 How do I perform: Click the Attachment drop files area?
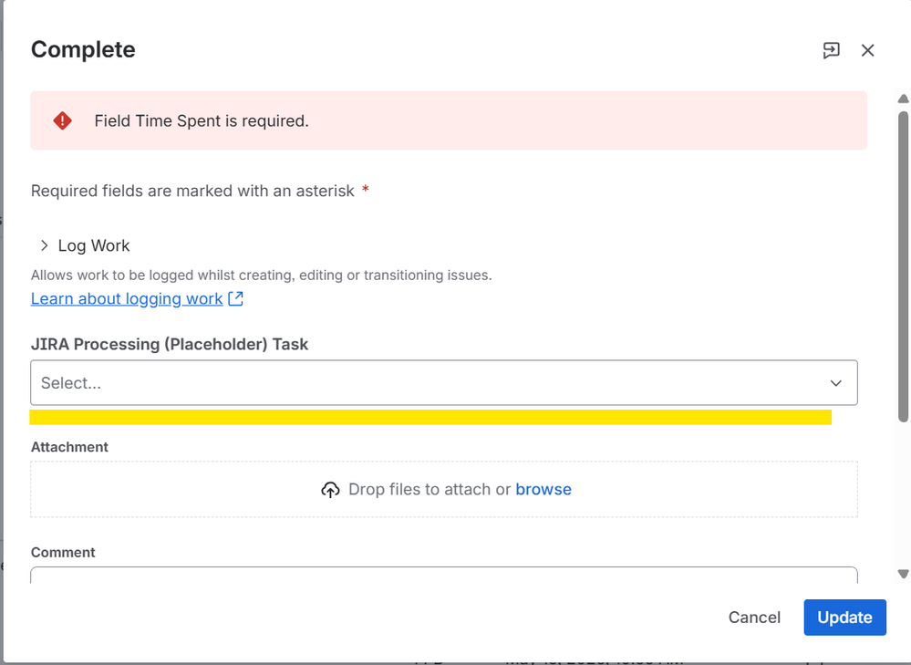pyautogui.click(x=444, y=490)
